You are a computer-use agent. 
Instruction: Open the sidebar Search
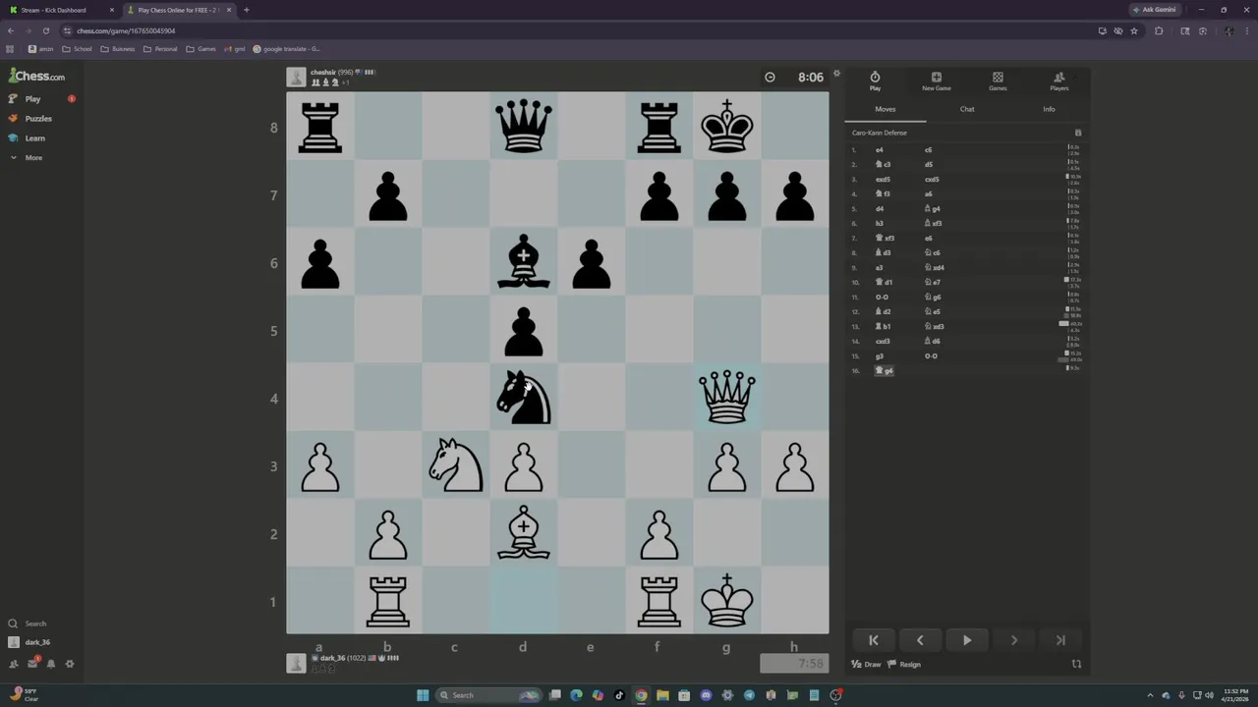pyautogui.click(x=29, y=624)
